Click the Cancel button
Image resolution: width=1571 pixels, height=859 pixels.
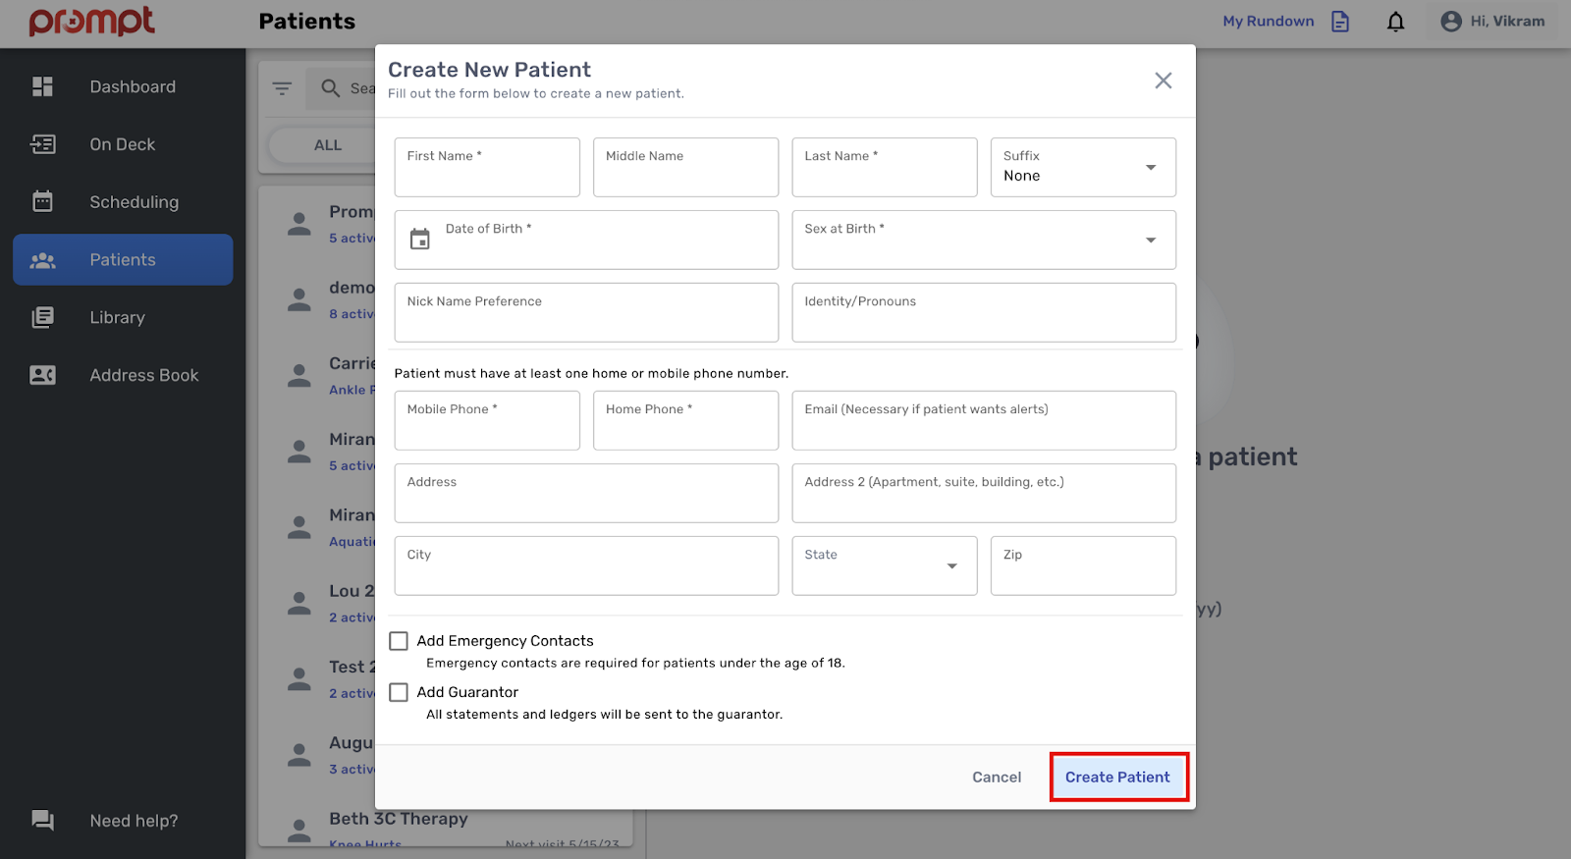tap(997, 778)
